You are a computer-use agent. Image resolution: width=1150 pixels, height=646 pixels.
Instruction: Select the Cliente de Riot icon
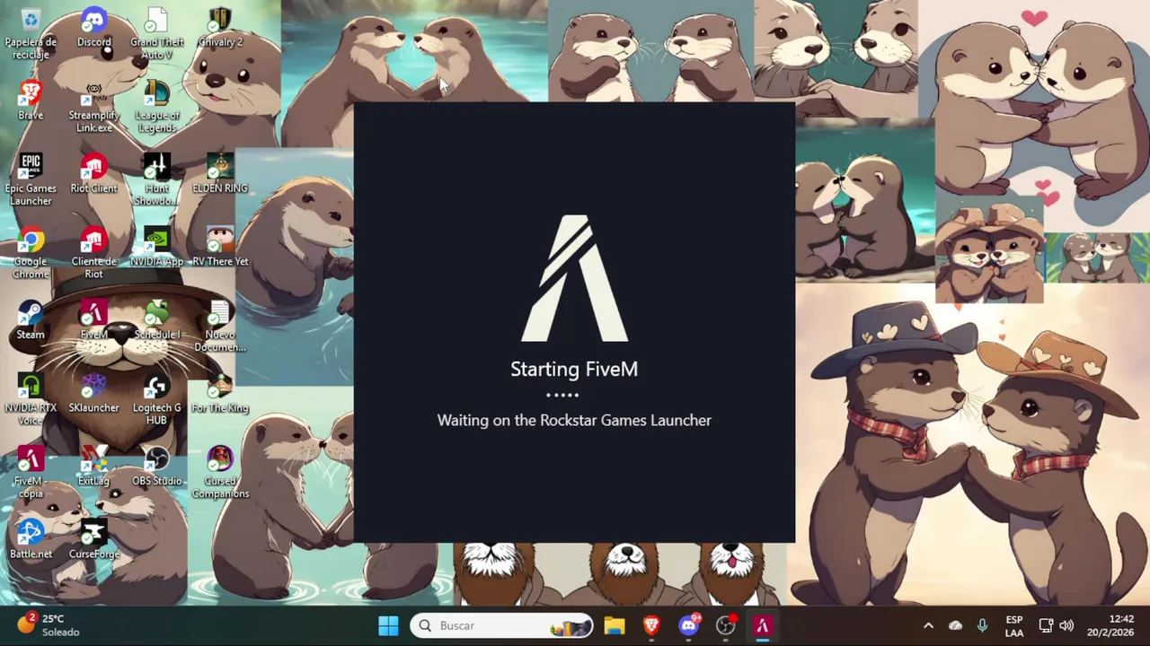click(x=93, y=254)
